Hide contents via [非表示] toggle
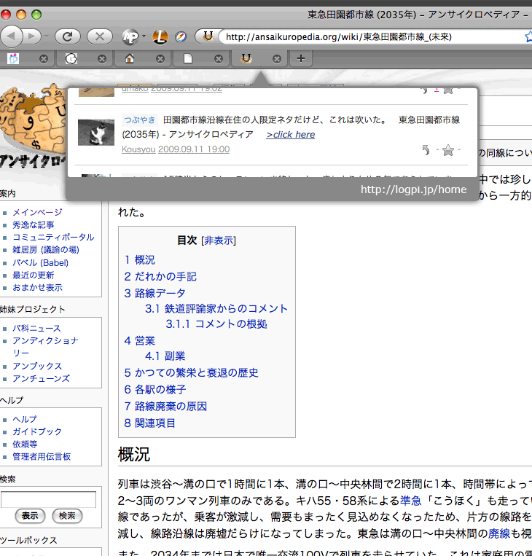The image size is (532, 556). point(219,240)
